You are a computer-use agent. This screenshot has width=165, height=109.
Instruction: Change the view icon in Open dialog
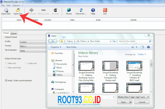click(133, 47)
